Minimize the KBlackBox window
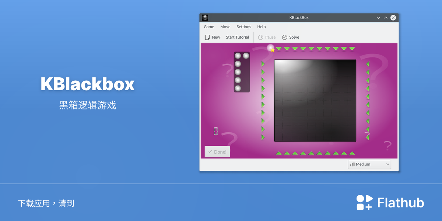Image resolution: width=442 pixels, height=221 pixels. [378, 17]
